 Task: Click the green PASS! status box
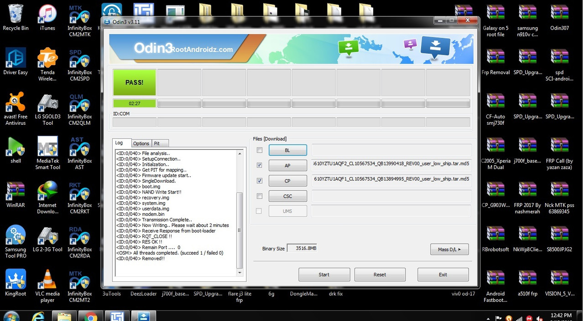pyautogui.click(x=135, y=82)
